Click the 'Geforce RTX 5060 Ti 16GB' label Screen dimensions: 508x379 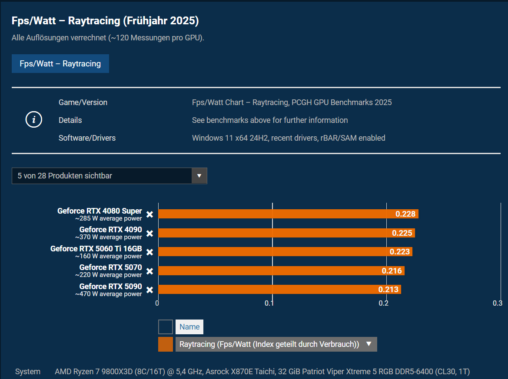96,249
